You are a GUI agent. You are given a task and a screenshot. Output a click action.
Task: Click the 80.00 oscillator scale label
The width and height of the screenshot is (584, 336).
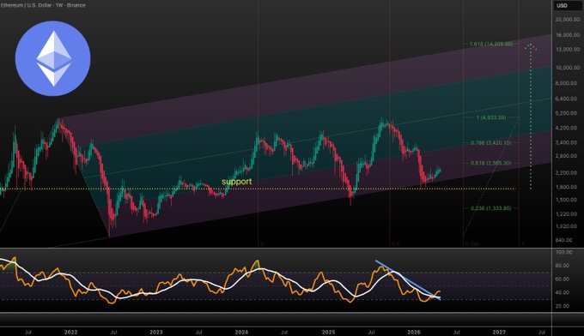[x=563, y=266]
